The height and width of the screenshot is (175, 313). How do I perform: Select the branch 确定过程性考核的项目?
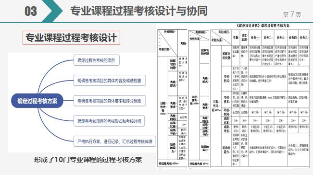[97, 60]
